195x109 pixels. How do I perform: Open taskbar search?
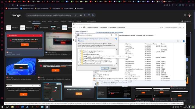[x=7, y=107]
